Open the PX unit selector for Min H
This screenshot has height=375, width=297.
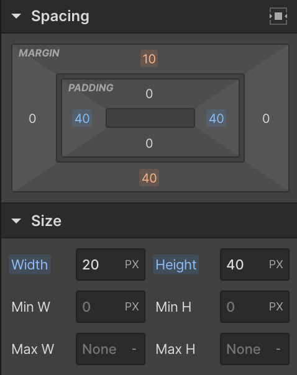click(276, 307)
